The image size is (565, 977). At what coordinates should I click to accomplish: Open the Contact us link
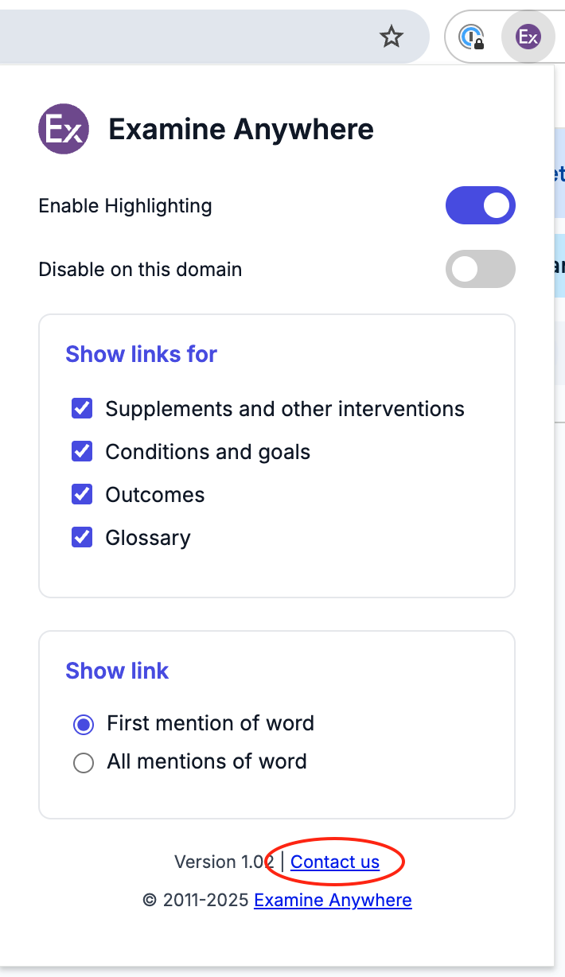point(335,862)
